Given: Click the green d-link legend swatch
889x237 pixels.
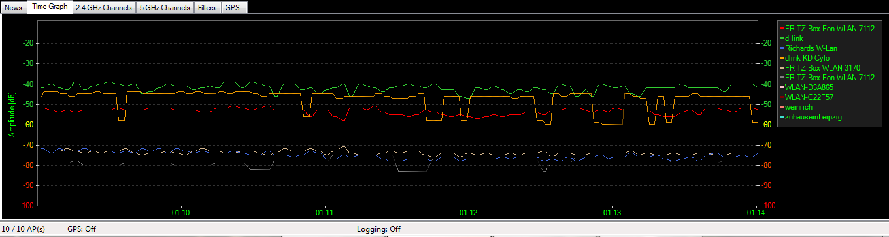Looking at the screenshot, I should point(782,39).
